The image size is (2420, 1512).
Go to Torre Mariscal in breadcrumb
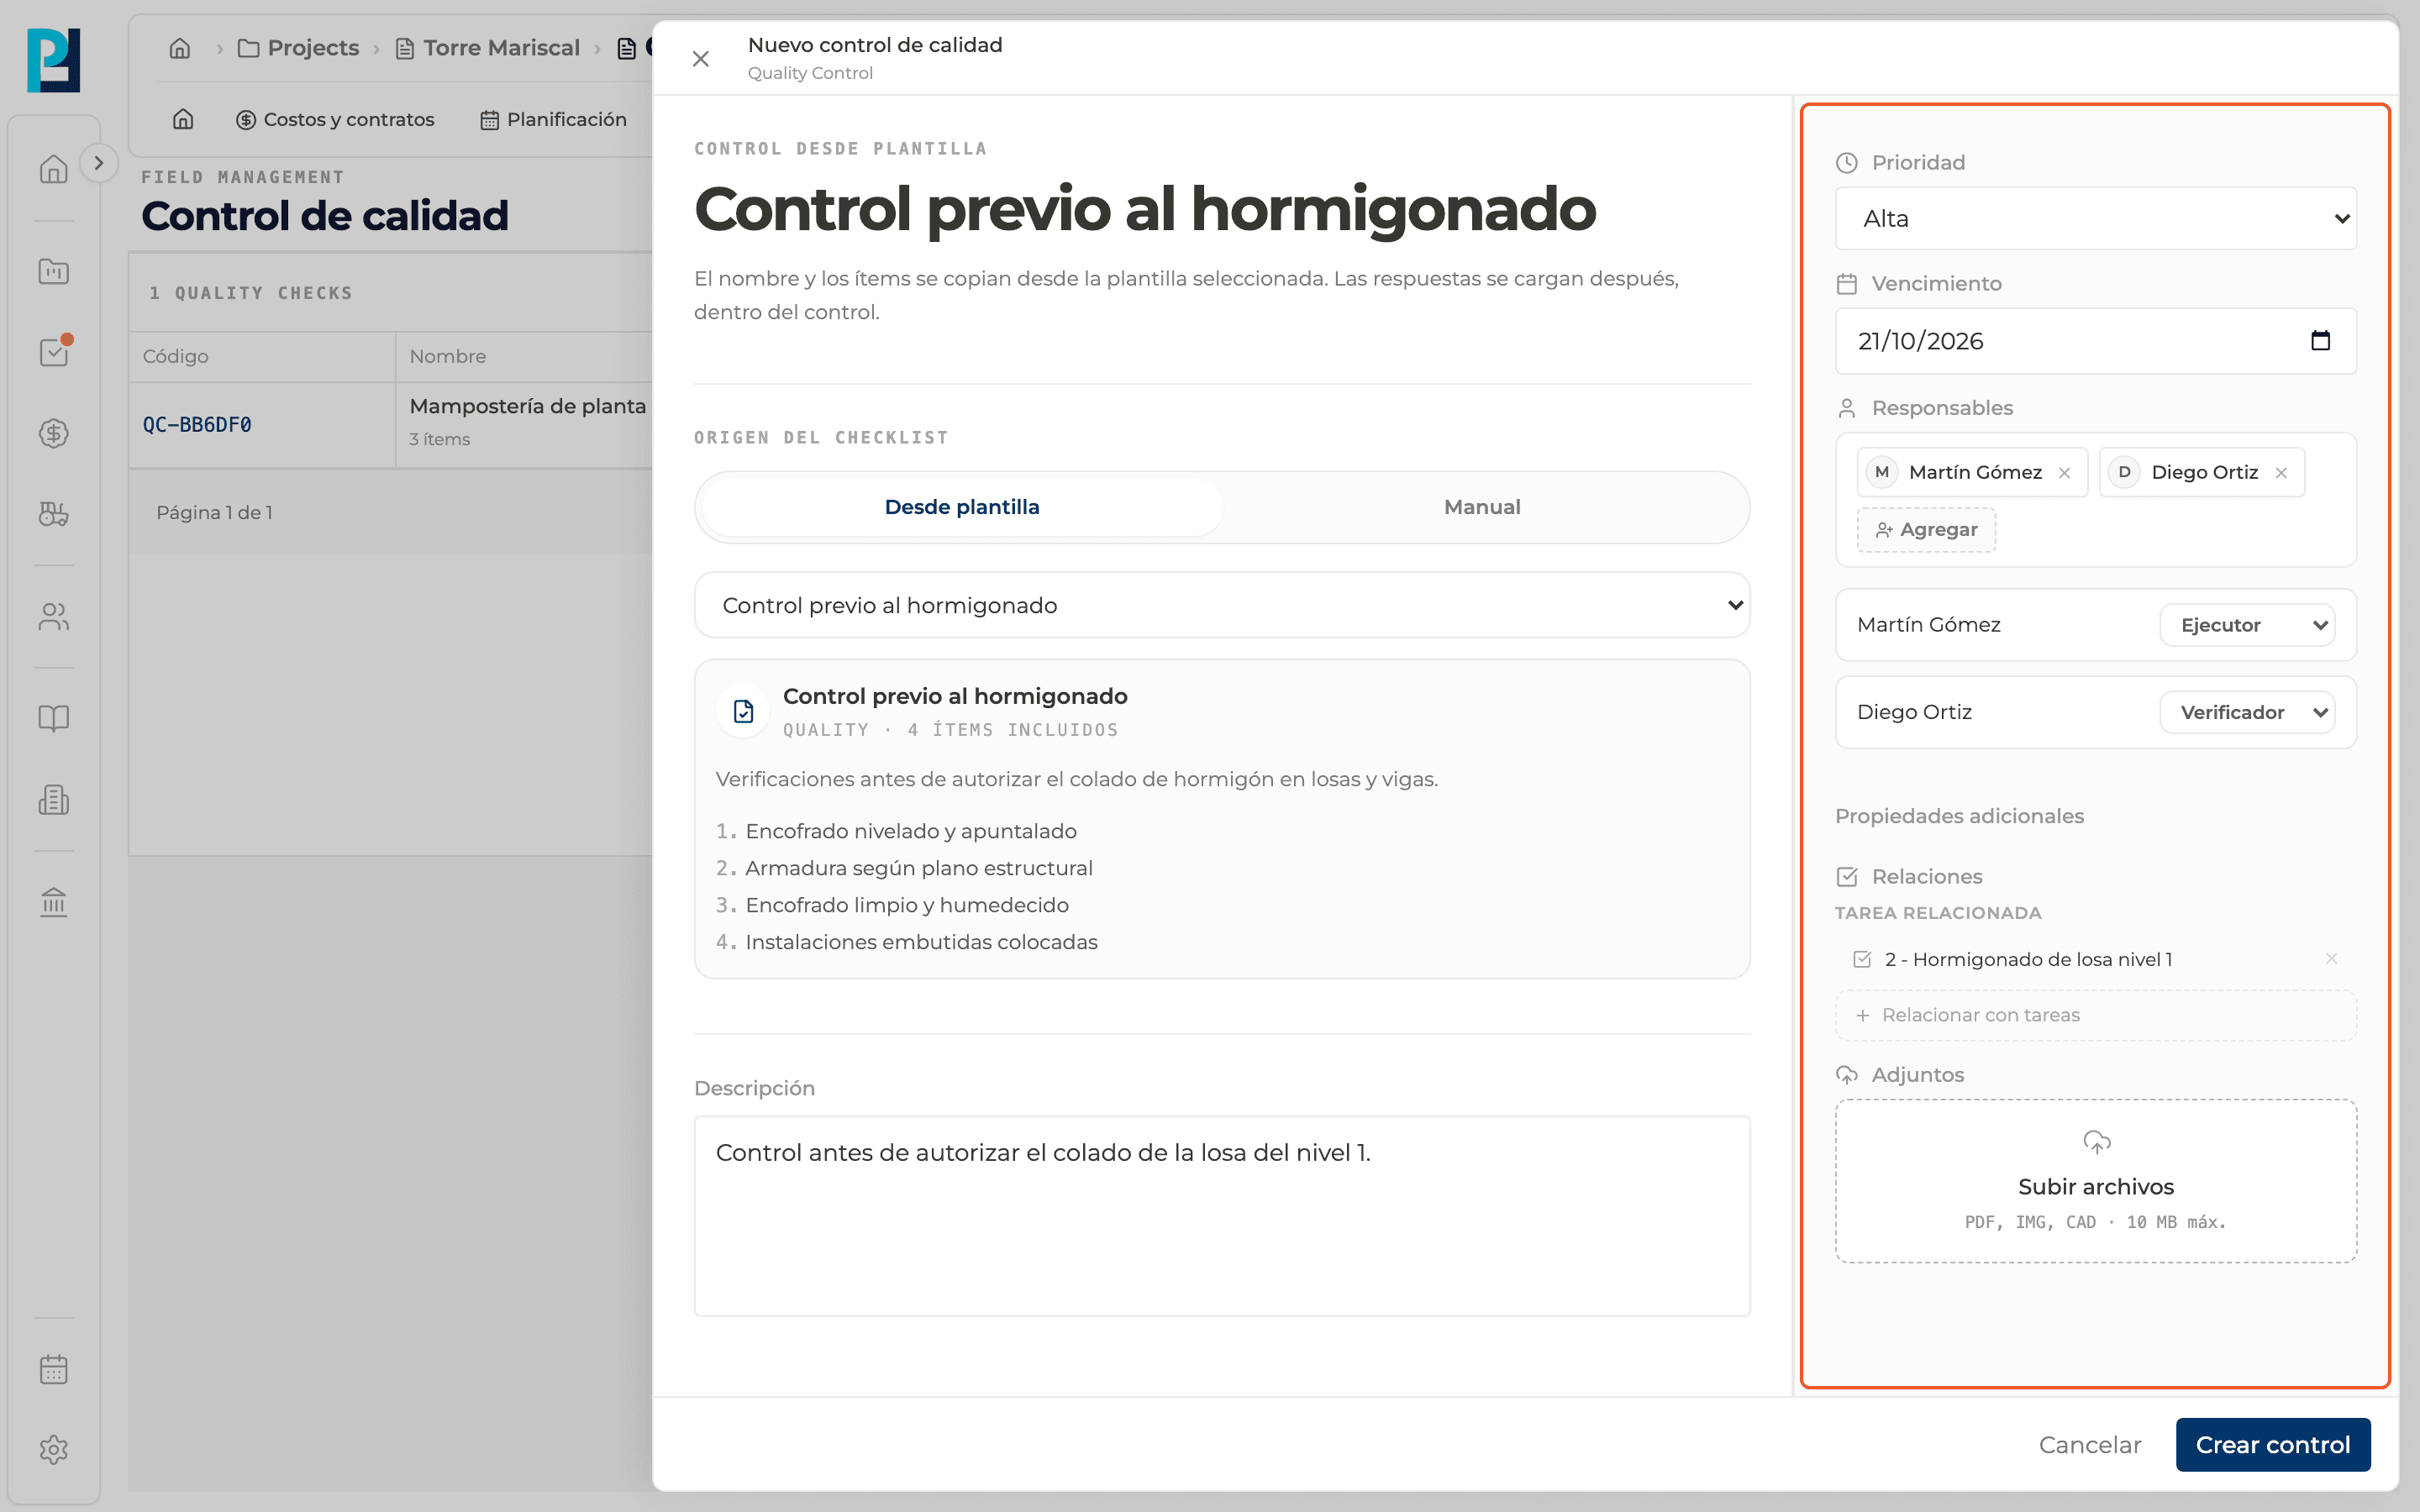[x=488, y=48]
